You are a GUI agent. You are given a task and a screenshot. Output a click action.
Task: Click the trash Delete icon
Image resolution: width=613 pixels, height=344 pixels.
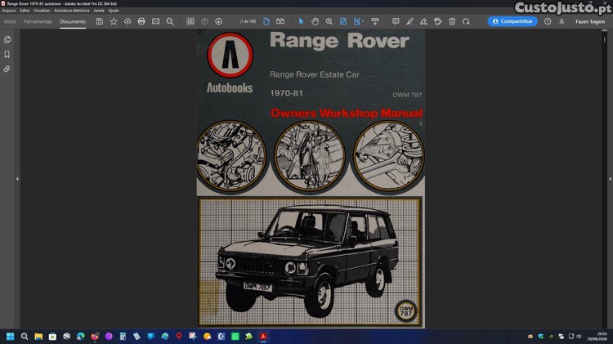(x=452, y=21)
